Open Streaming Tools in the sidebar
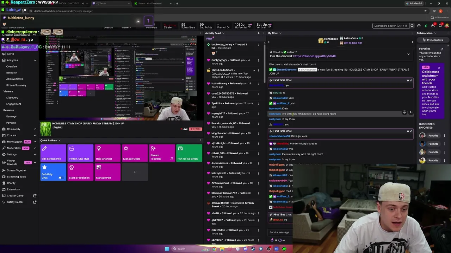 16,177
